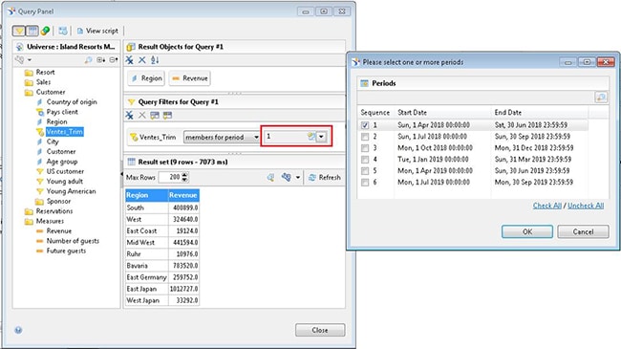Check period sequence 5 checkbox
This screenshot has width=621, height=349.
[365, 171]
